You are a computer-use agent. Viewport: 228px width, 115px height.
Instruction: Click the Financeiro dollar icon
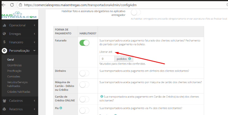tap(4, 42)
